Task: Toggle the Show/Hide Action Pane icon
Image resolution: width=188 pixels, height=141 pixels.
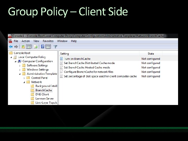Action: [x=48, y=47]
